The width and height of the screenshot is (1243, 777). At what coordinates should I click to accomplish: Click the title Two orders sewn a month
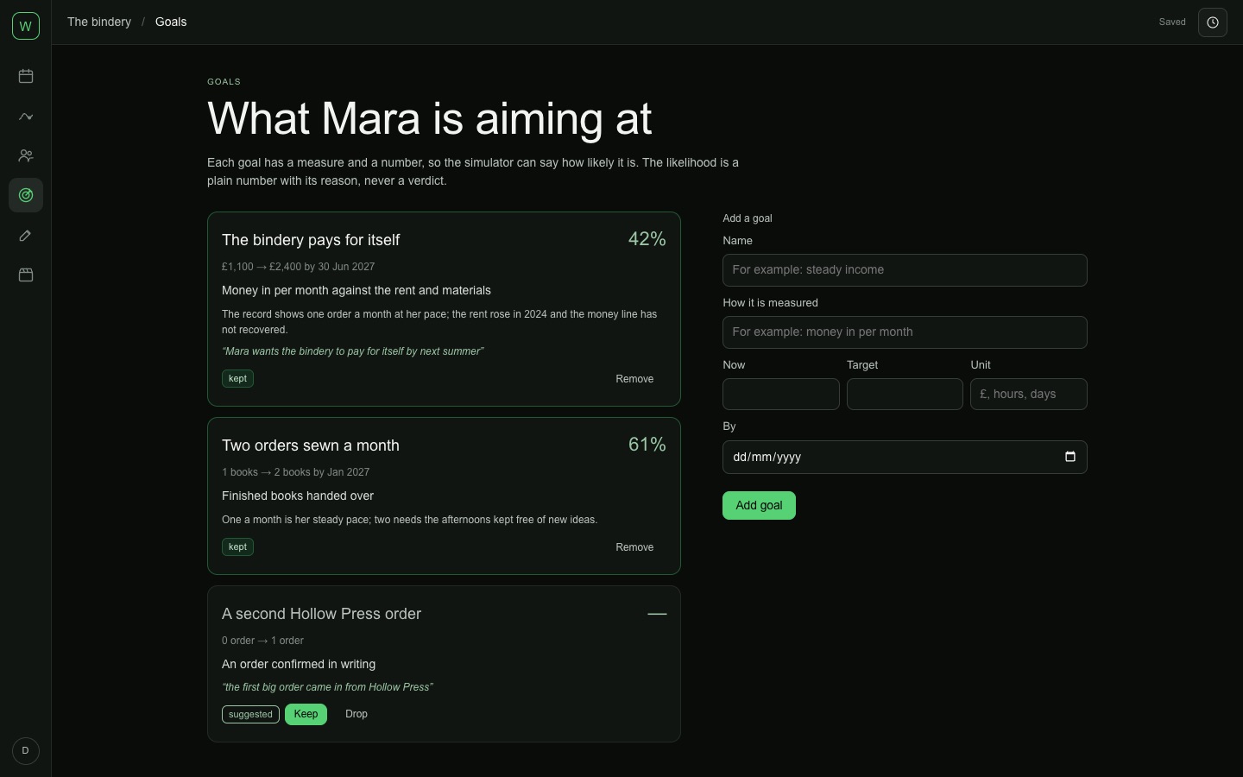point(311,445)
